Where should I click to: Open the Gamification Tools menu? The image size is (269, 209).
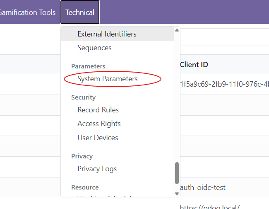27,12
